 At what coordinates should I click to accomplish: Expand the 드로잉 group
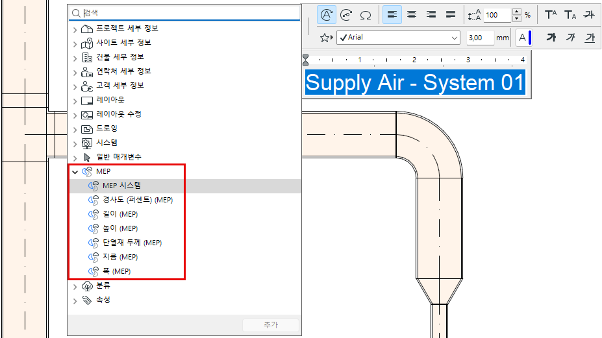coord(75,129)
